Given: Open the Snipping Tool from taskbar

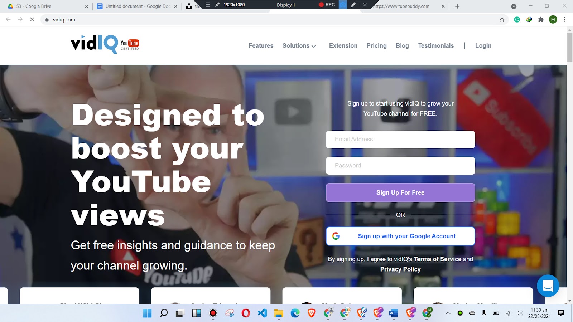Looking at the screenshot, I should pyautogui.click(x=230, y=313).
